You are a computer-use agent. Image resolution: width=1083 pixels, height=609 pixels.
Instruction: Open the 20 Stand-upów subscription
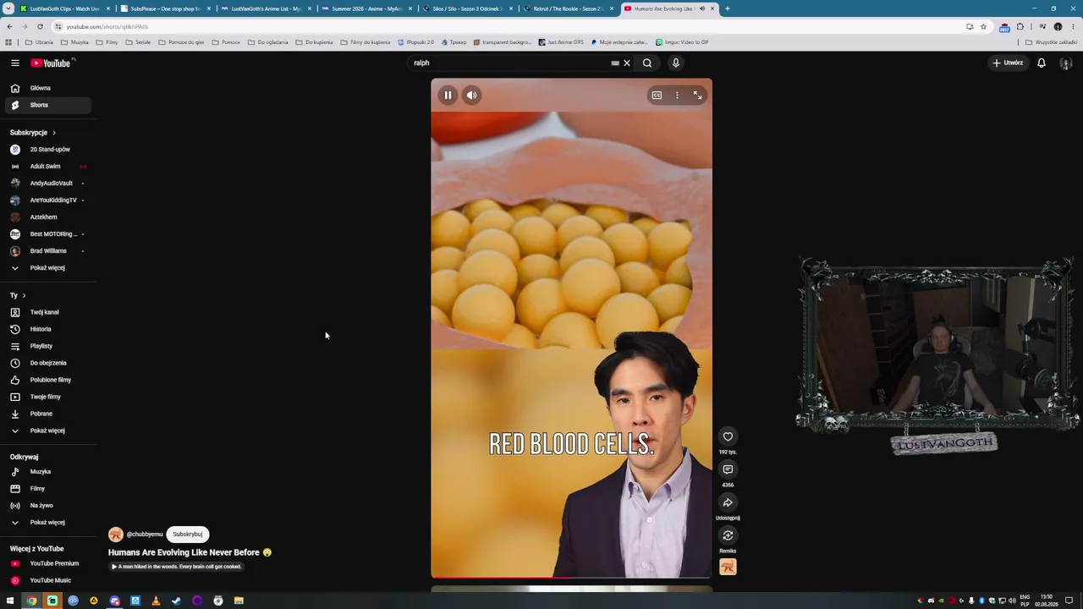coord(47,150)
